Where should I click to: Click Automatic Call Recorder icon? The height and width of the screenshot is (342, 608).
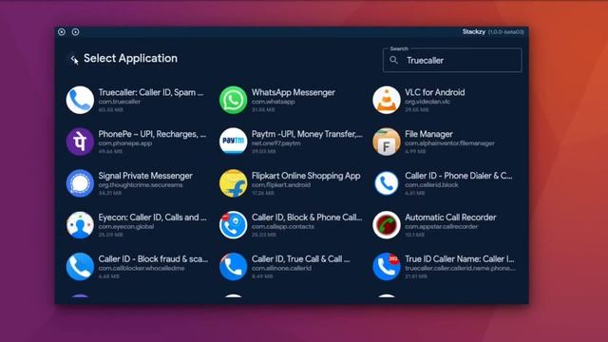(387, 225)
